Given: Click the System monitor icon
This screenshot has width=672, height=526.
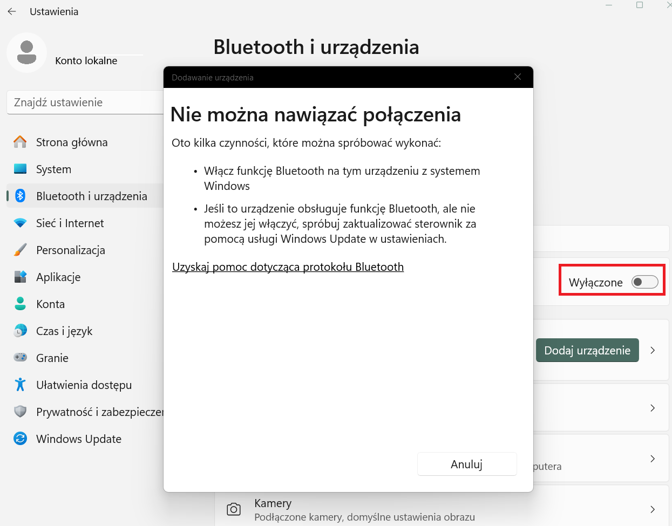Looking at the screenshot, I should [20, 169].
